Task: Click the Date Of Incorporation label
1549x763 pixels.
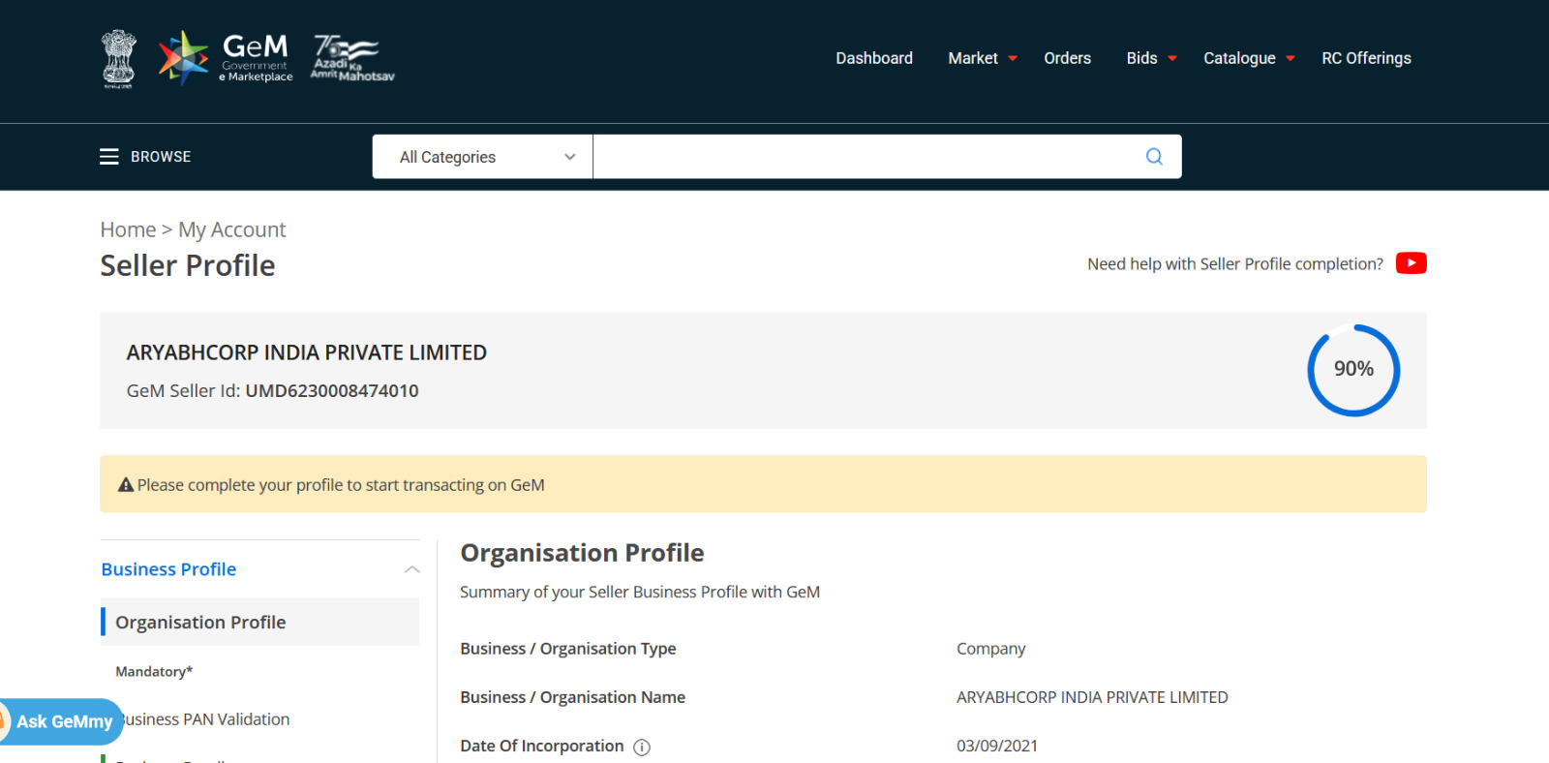Action: [x=542, y=746]
